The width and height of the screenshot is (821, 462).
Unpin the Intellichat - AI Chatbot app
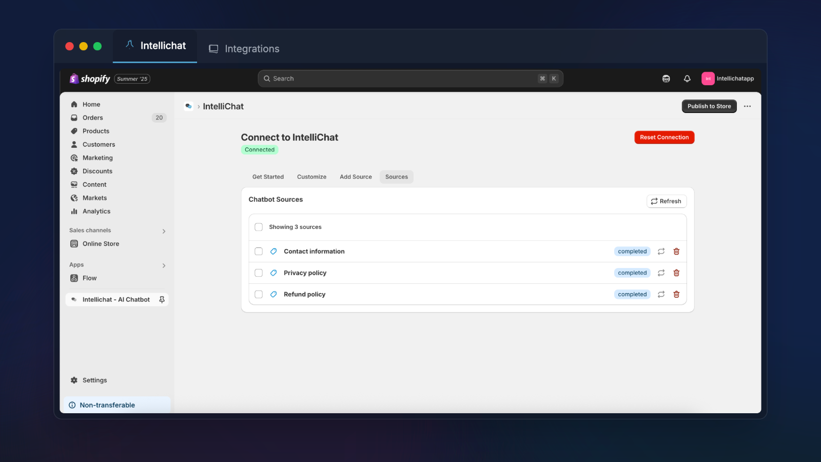[x=162, y=300]
